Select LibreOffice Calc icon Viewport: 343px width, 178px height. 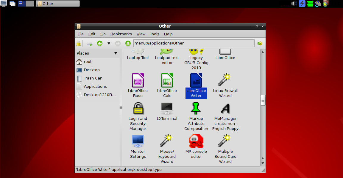click(x=167, y=80)
